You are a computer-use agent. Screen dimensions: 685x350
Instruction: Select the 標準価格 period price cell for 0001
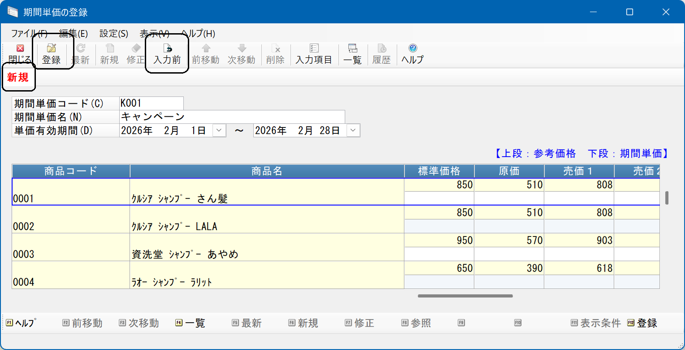pos(439,198)
